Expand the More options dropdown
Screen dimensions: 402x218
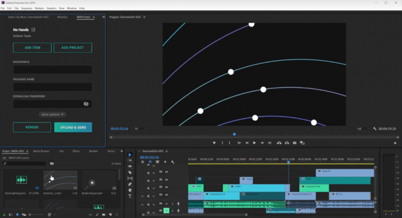pos(53,114)
